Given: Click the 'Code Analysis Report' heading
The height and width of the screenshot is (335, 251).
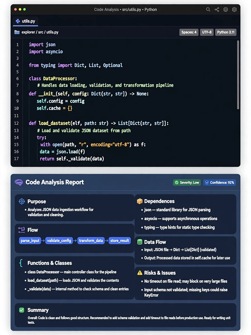Looking at the screenshot, I should (x=55, y=182).
